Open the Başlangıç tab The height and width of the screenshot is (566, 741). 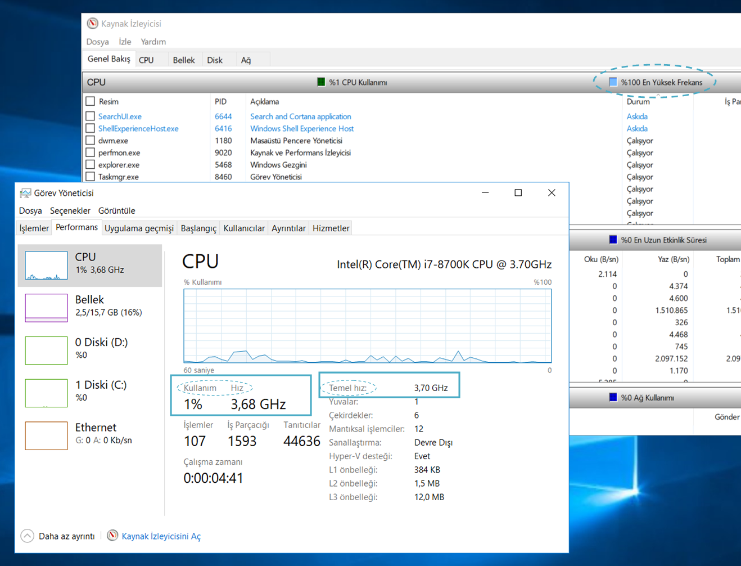(x=198, y=228)
